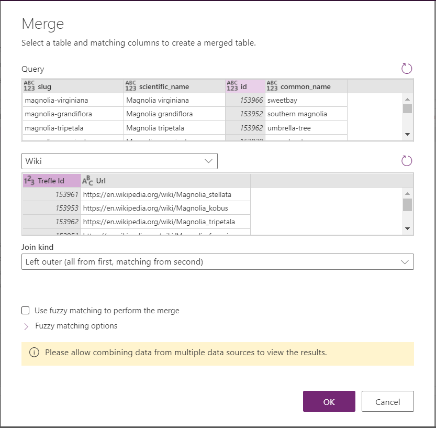Click the info icon in the warning banner
The height and width of the screenshot is (428, 436).
pos(34,353)
